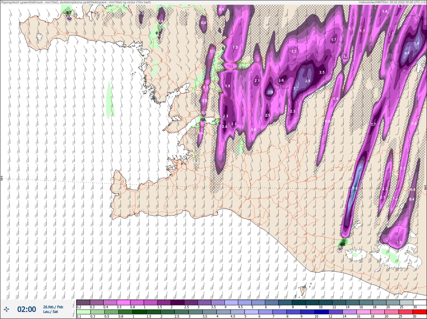Click the 8.6 precipitation value on the map
This screenshot has width=427, height=319.
pos(355,188)
